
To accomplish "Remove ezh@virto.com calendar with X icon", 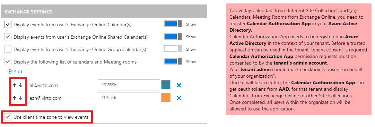I will click(x=179, y=98).
